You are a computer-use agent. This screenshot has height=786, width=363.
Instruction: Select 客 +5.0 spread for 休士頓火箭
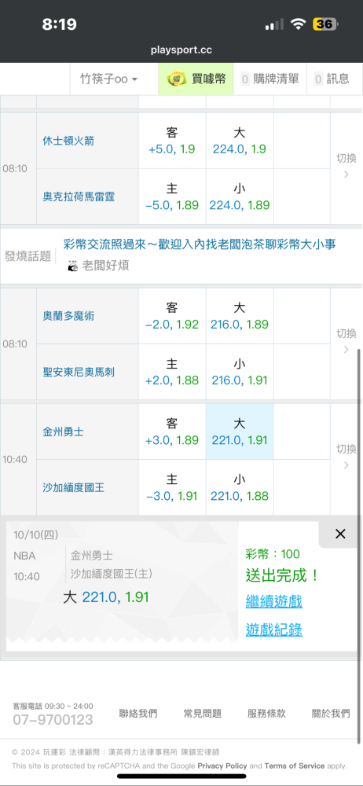click(172, 141)
